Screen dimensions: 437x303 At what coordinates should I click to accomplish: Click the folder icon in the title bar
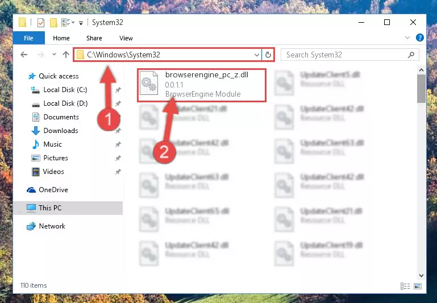coord(22,22)
